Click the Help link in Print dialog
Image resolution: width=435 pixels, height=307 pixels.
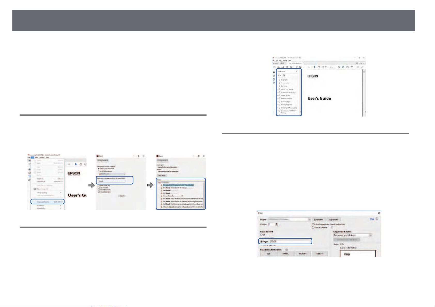pyautogui.click(x=372, y=219)
